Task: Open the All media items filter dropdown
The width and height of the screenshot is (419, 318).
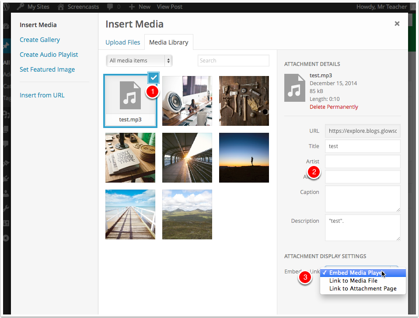Action: (x=139, y=61)
